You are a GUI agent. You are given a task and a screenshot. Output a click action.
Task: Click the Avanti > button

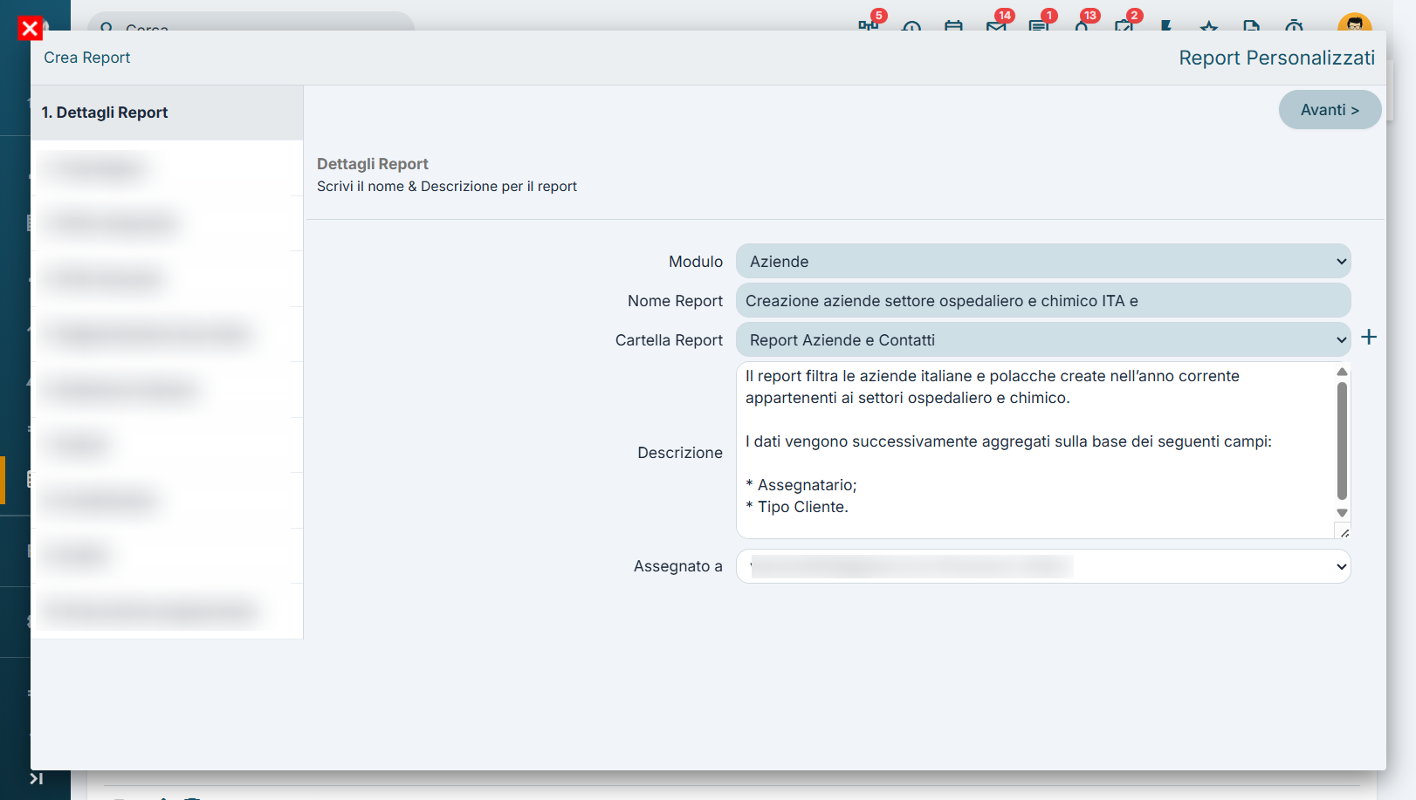point(1330,110)
